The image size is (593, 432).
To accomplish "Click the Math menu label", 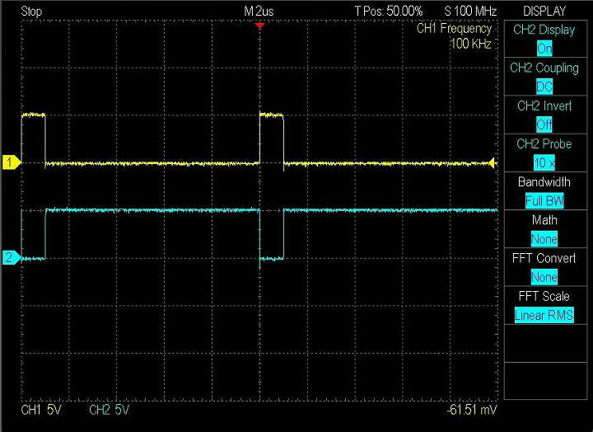I will pyautogui.click(x=544, y=220).
